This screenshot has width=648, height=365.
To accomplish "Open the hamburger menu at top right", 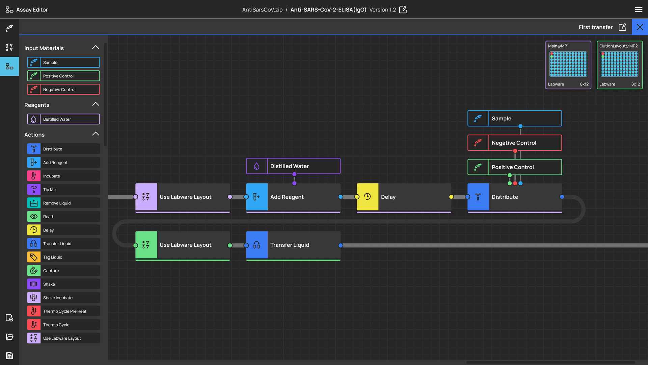I will point(638,9).
